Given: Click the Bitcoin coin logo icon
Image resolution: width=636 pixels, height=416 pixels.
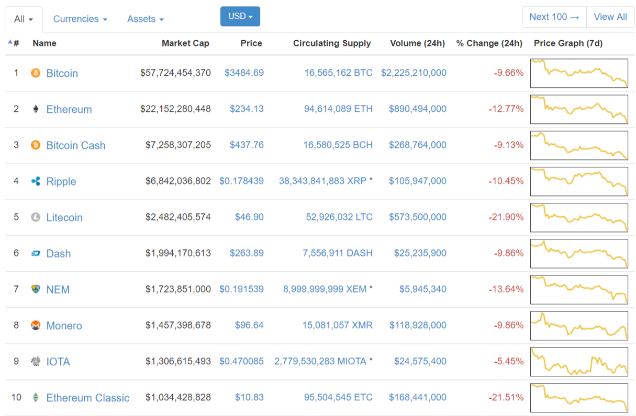Looking at the screenshot, I should click(x=36, y=73).
